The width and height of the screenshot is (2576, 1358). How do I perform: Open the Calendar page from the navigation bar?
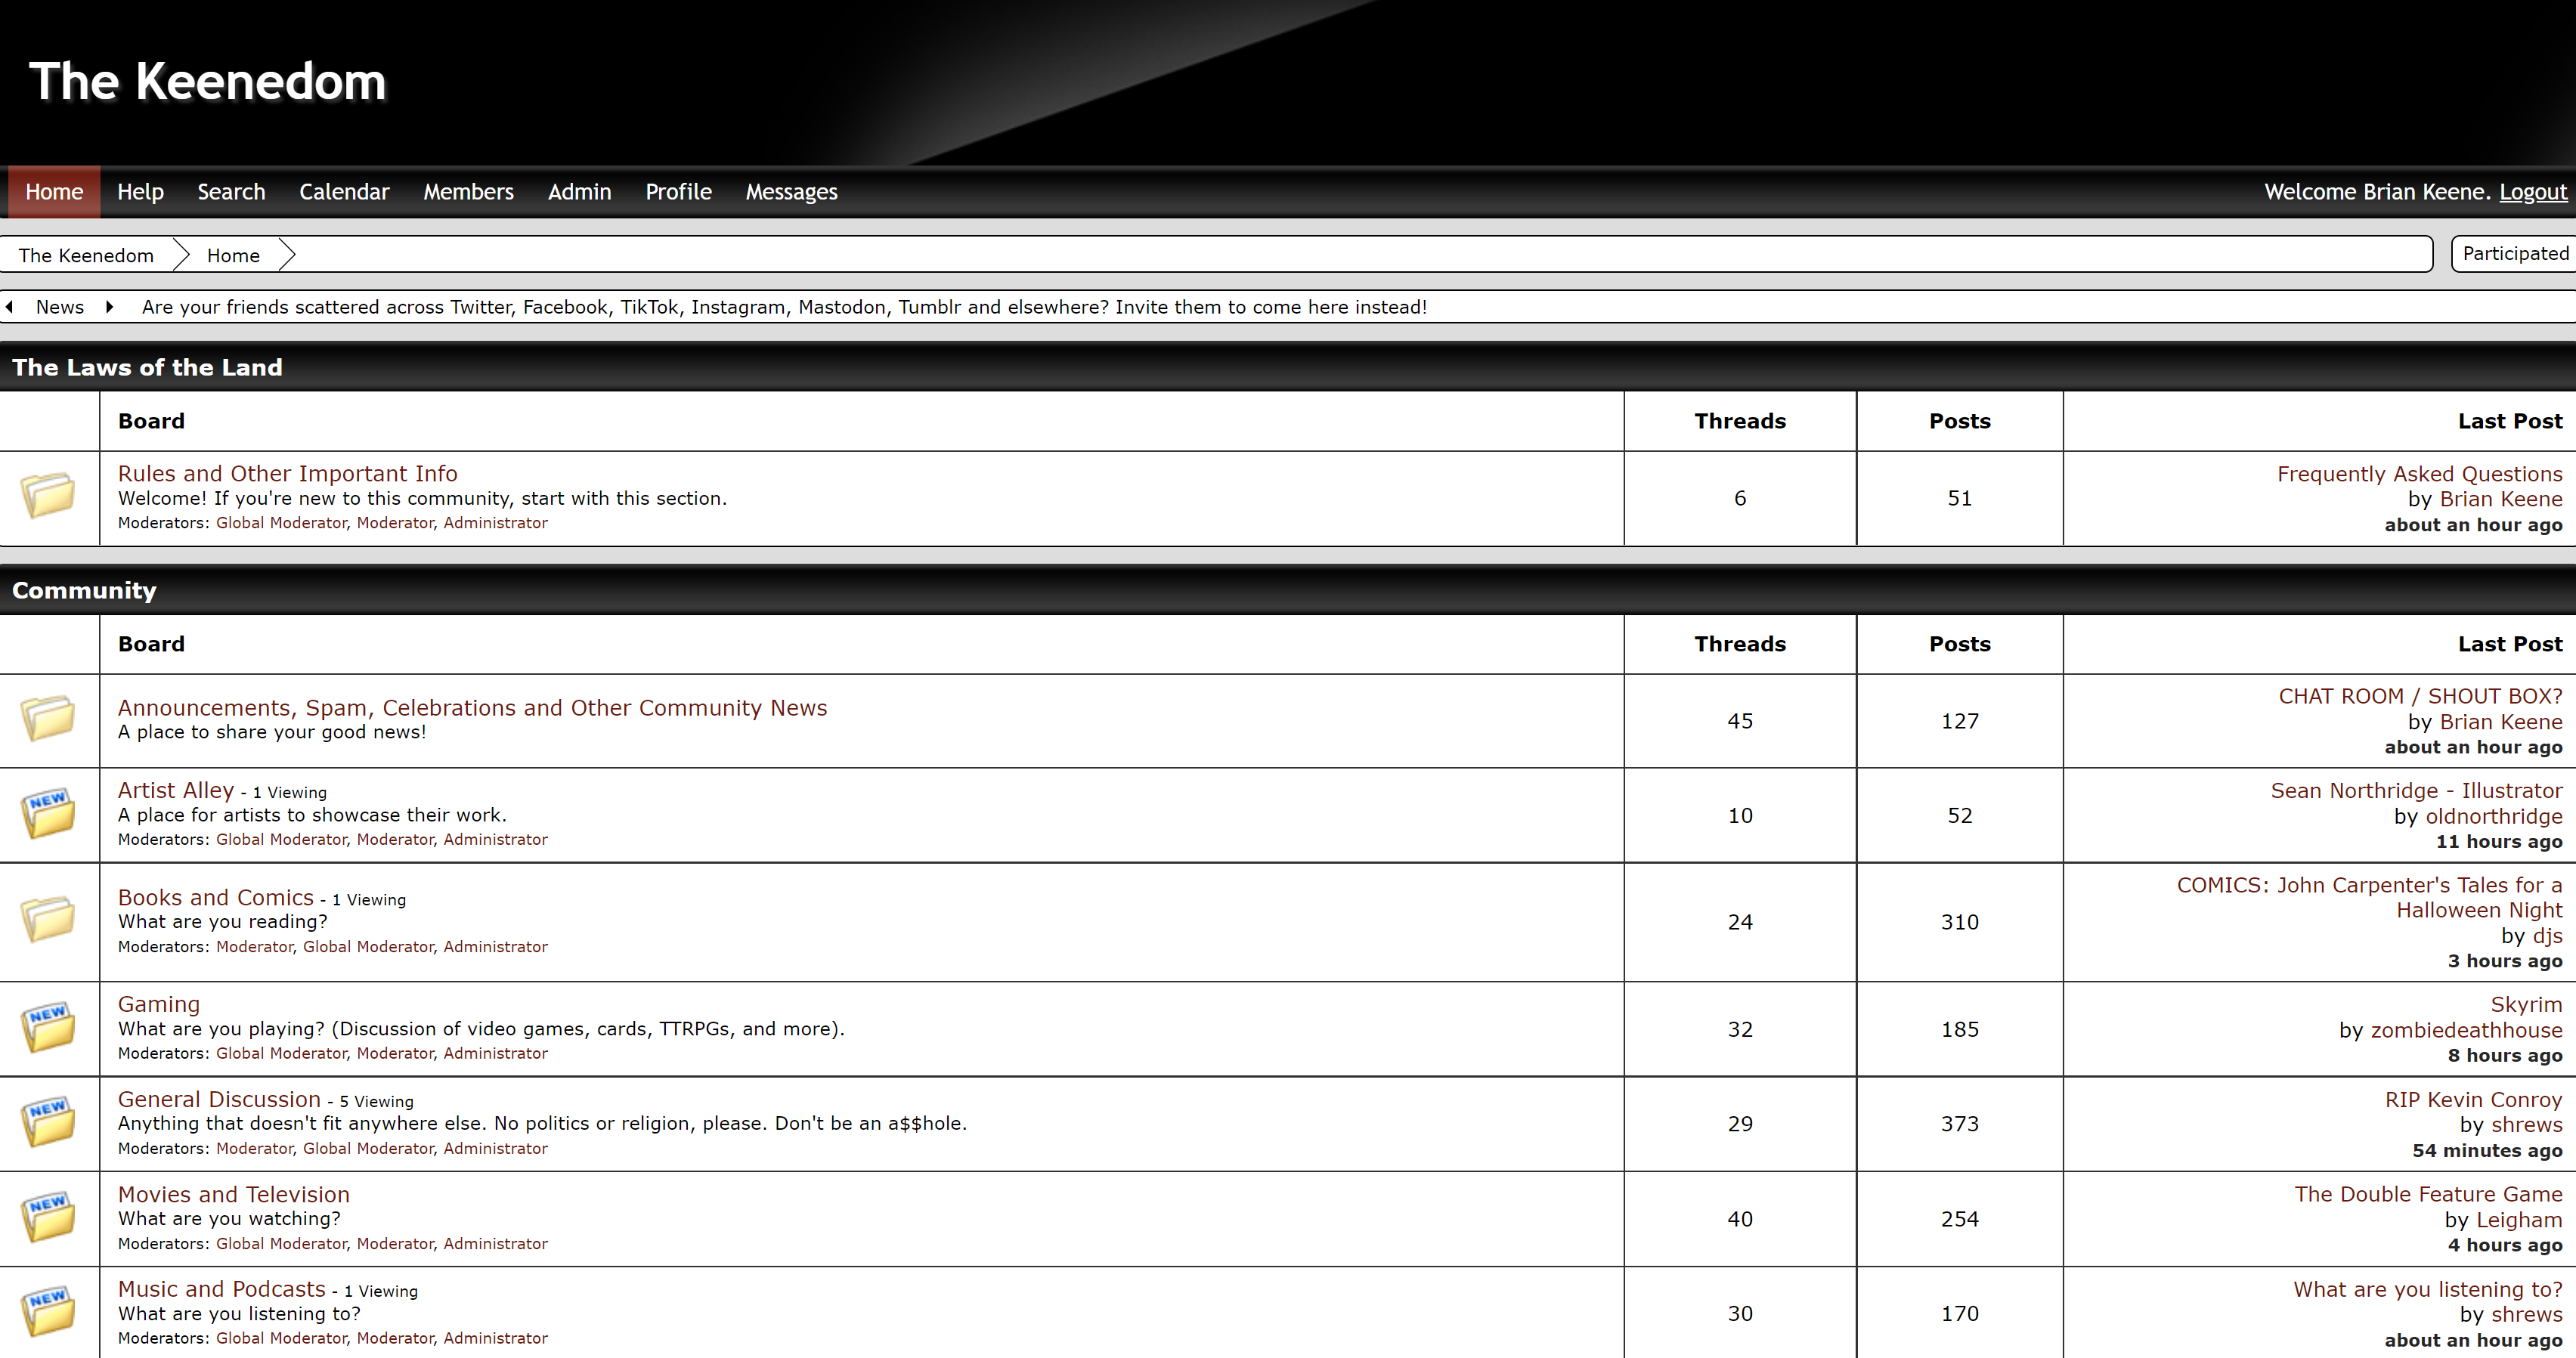(x=344, y=192)
